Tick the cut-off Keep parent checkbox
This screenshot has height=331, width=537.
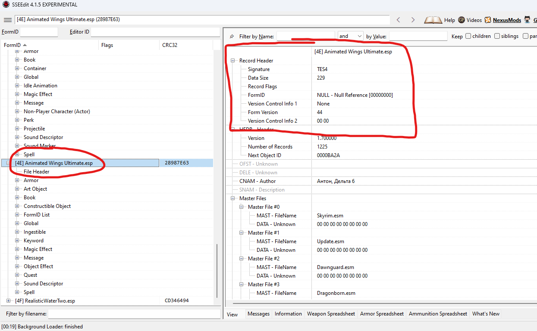[525, 36]
